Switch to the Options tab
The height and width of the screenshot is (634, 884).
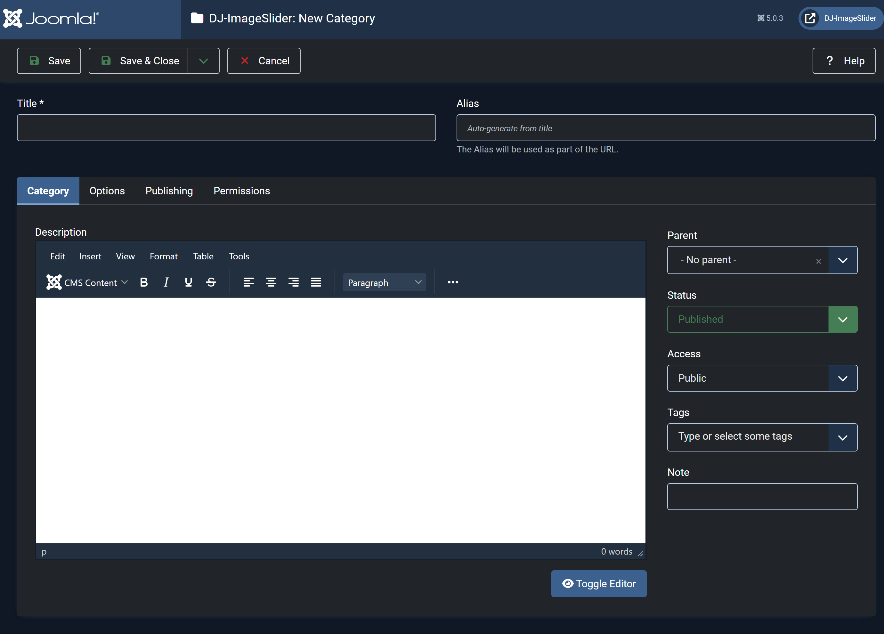point(107,191)
